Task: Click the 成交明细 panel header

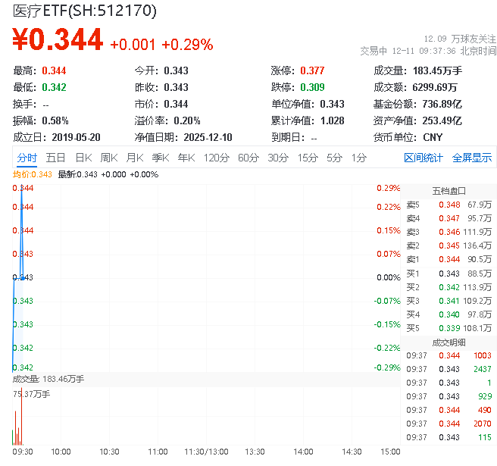Action: (449, 342)
